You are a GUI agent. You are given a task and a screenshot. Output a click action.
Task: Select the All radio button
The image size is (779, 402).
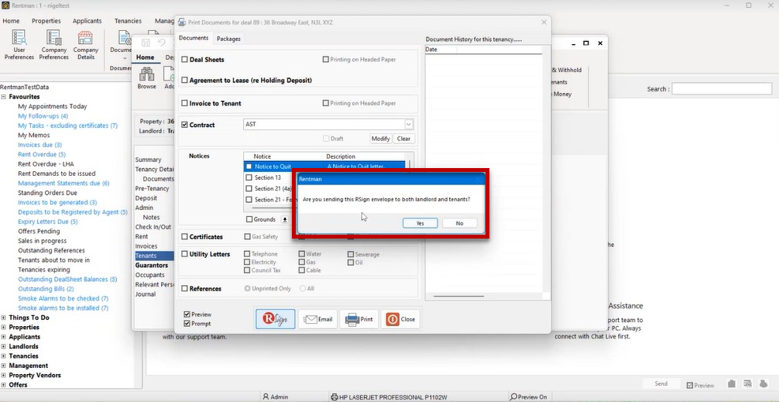tap(303, 288)
